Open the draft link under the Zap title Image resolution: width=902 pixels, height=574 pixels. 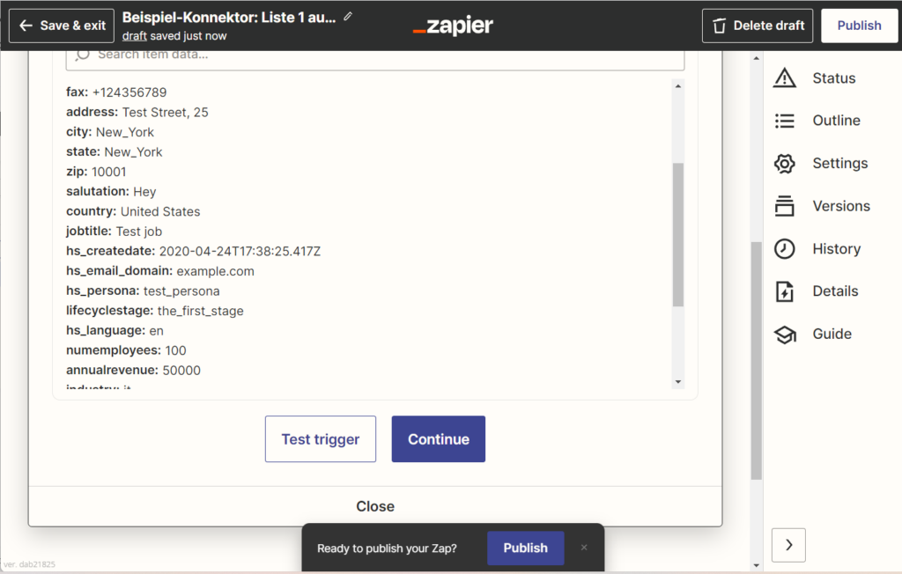coord(135,36)
